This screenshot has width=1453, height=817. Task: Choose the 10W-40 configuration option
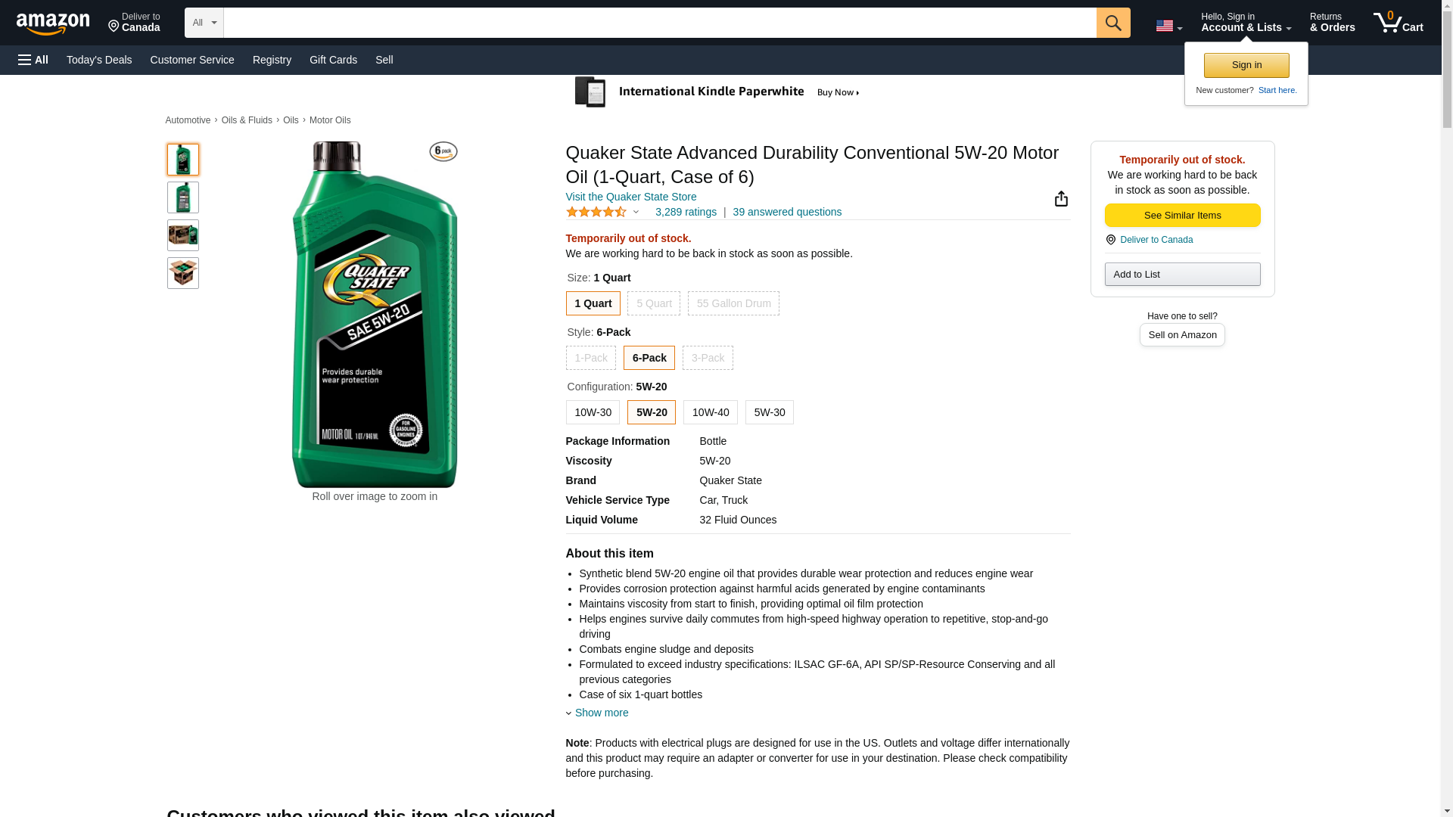point(710,412)
